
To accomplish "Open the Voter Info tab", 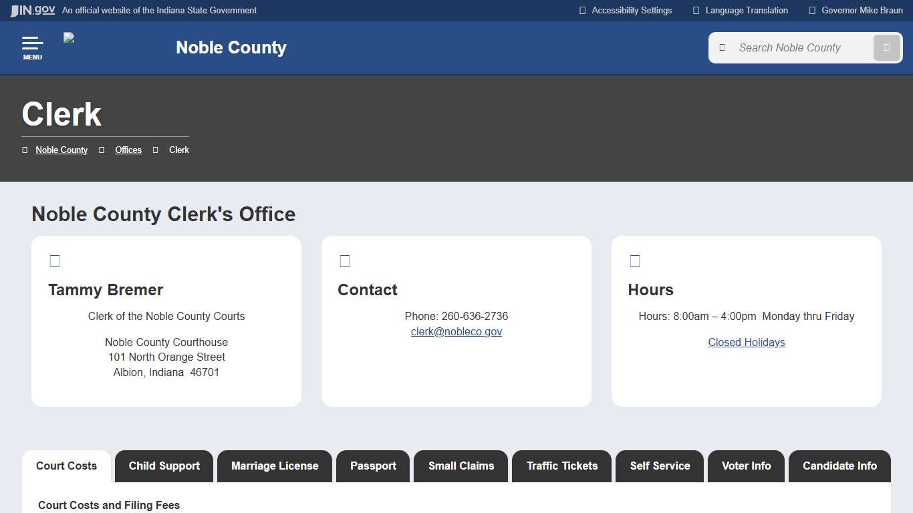I will pos(746,466).
